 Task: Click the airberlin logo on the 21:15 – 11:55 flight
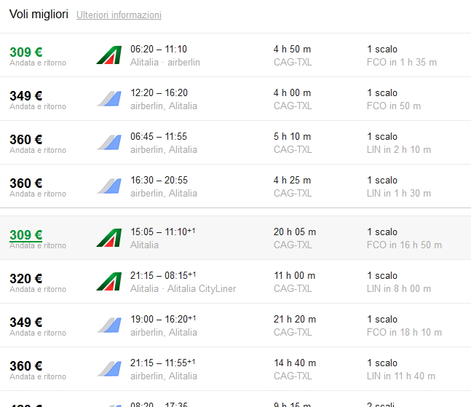pyautogui.click(x=108, y=369)
